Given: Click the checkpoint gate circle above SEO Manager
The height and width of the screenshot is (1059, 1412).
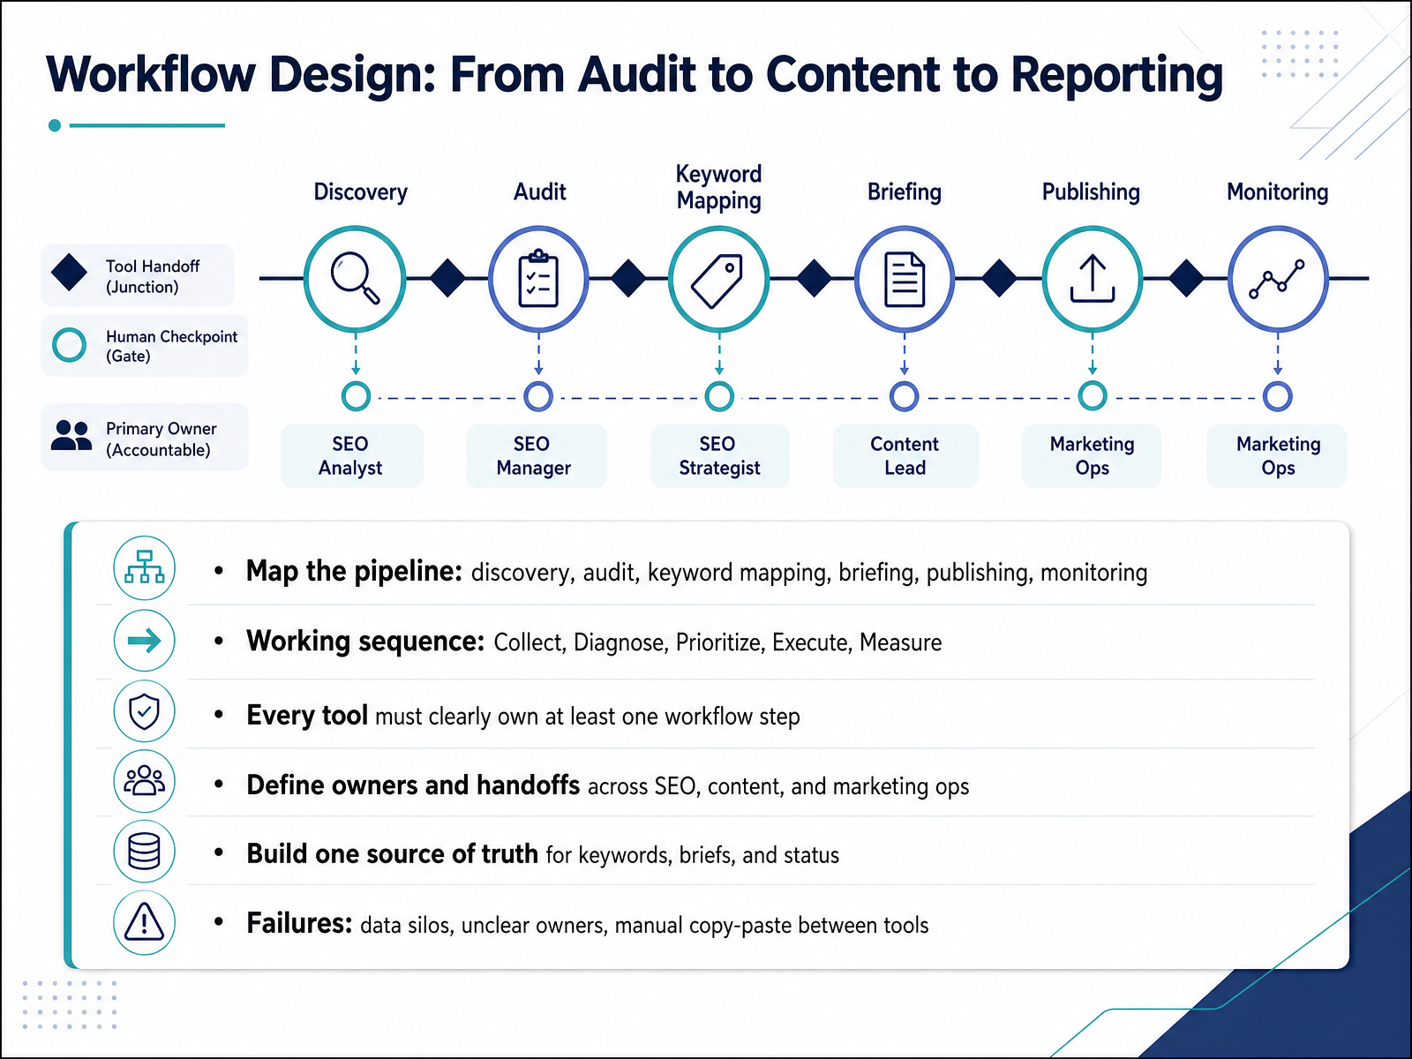Looking at the screenshot, I should tap(538, 396).
